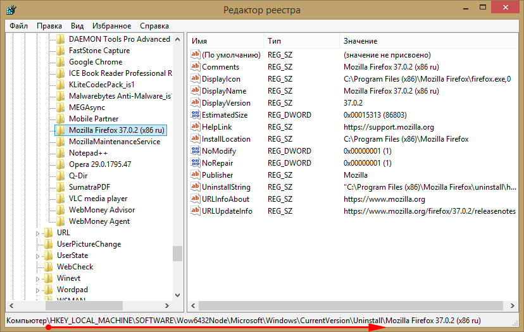
Task: Select the InstallLocation value name
Action: coord(226,139)
